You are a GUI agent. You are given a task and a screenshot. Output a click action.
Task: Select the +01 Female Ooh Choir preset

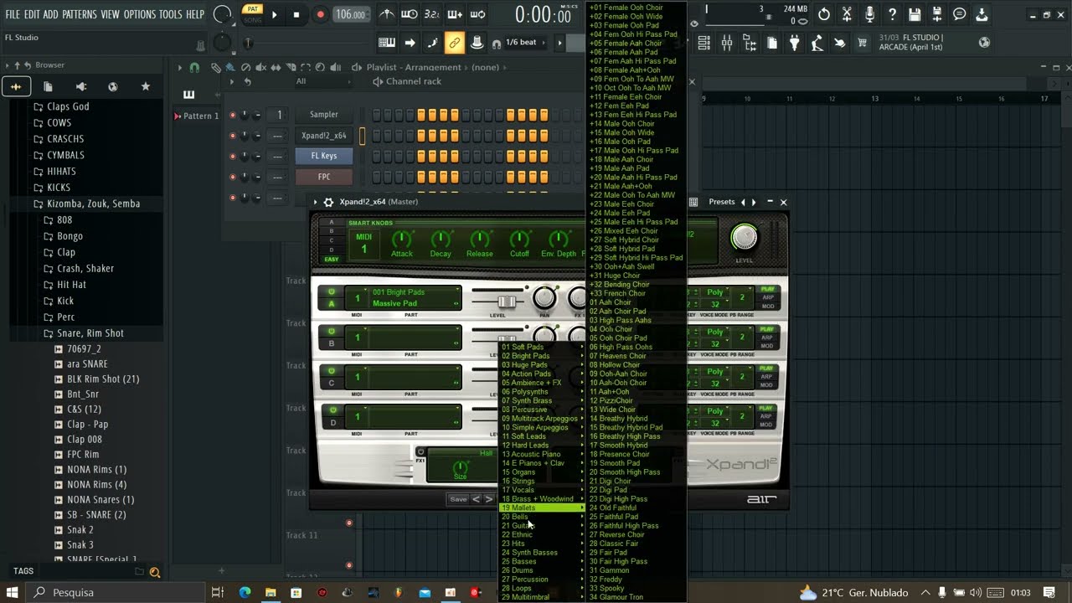click(x=636, y=8)
